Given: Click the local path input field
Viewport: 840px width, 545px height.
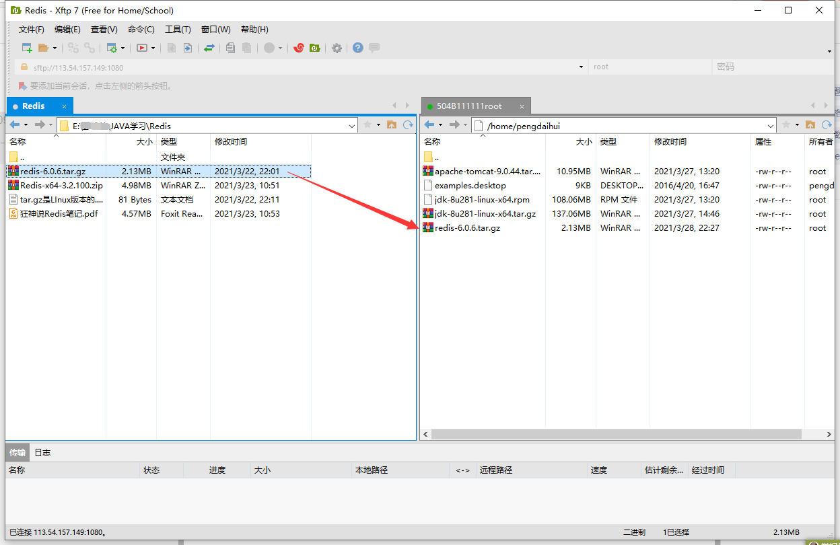Looking at the screenshot, I should (x=207, y=126).
